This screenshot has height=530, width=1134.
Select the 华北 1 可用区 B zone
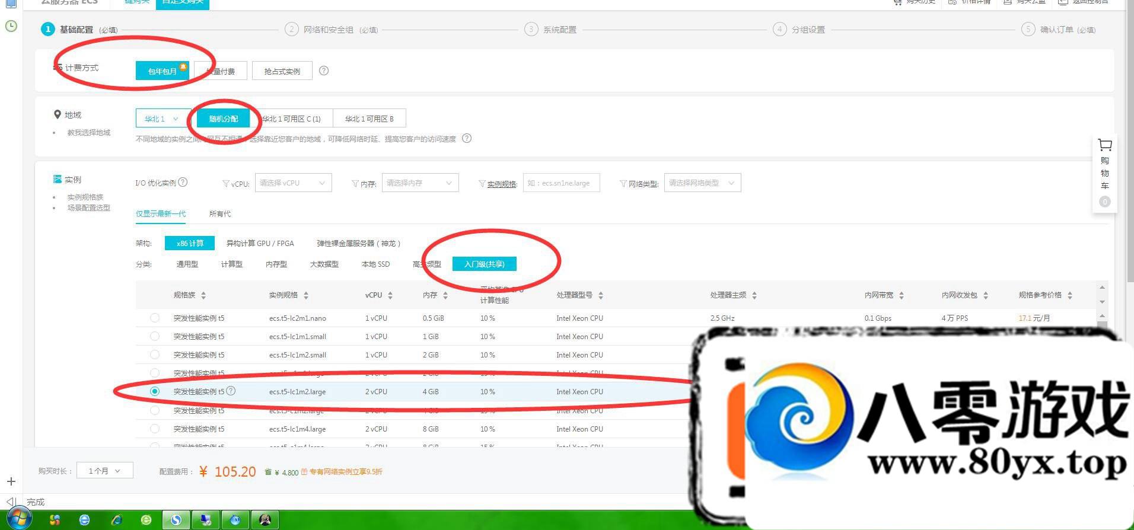[x=369, y=119]
